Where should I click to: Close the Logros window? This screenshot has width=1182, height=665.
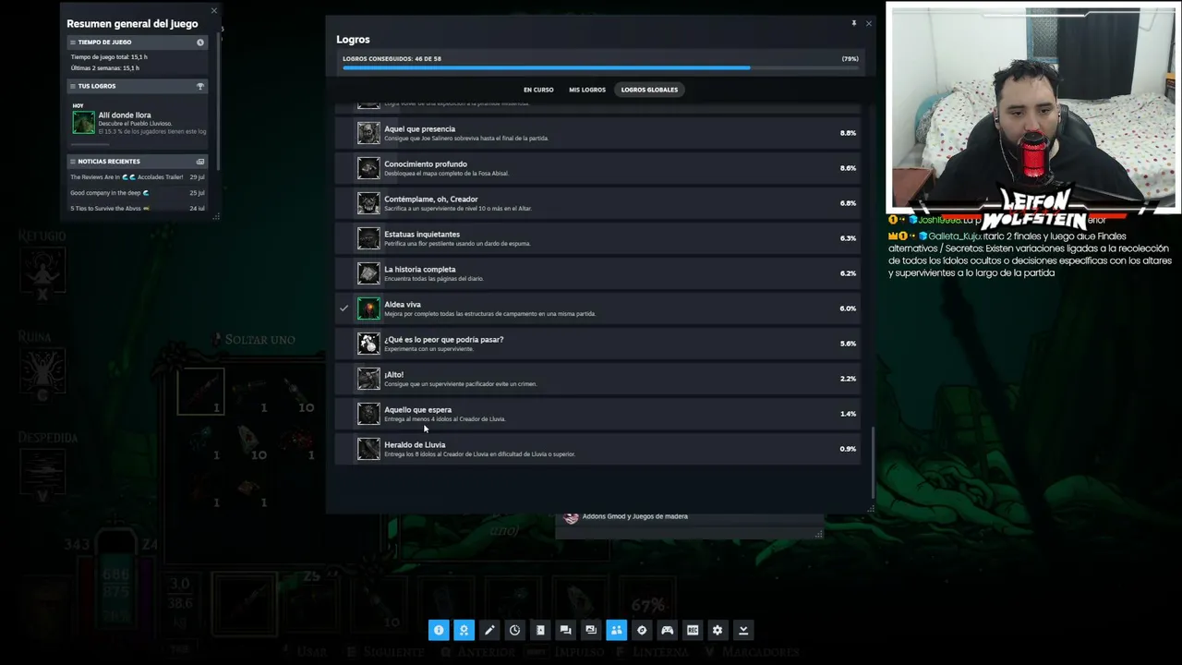[x=868, y=23]
